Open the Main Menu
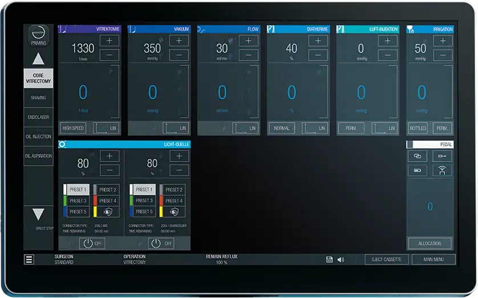The height and width of the screenshot is (298, 478). [434, 260]
